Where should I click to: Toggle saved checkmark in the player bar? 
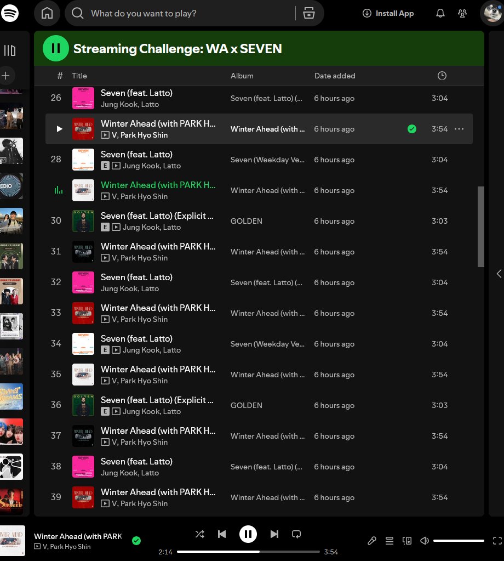click(136, 541)
